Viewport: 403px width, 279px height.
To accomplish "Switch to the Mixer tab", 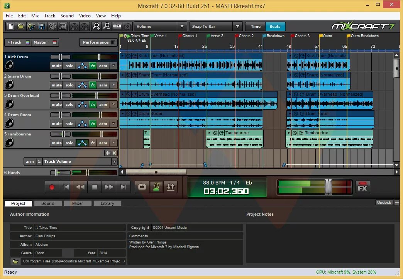I will [78, 203].
